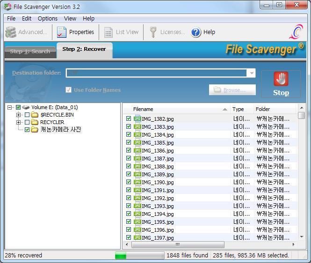Select the 캐논카메라 사진 tree item label

click(x=61, y=130)
